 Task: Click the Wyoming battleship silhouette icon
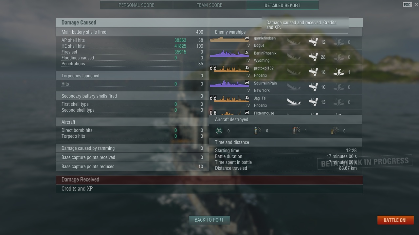click(x=229, y=54)
